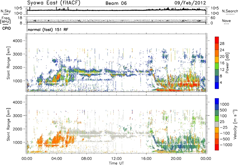Screen dimensions: 238x165
Task: Click the '20:00' time axis label
Action: [176, 159]
